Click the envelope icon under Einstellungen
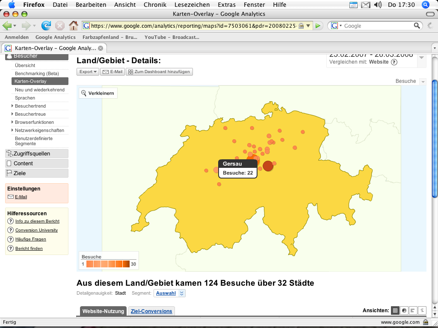Image resolution: width=438 pixels, height=328 pixels. [11, 196]
